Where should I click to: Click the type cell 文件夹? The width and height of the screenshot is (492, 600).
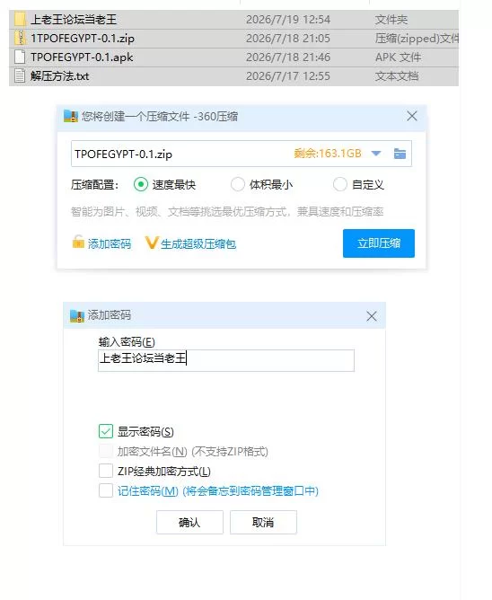[x=391, y=20]
